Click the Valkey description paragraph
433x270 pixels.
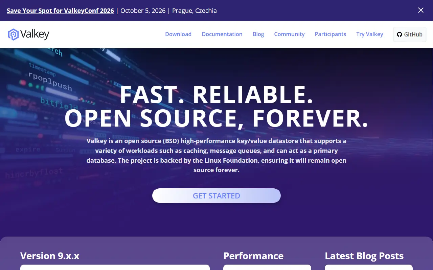tap(216, 155)
